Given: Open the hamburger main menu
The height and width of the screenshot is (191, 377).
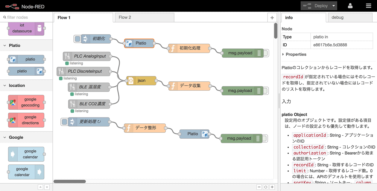Looking at the screenshot, I should pos(368,6).
